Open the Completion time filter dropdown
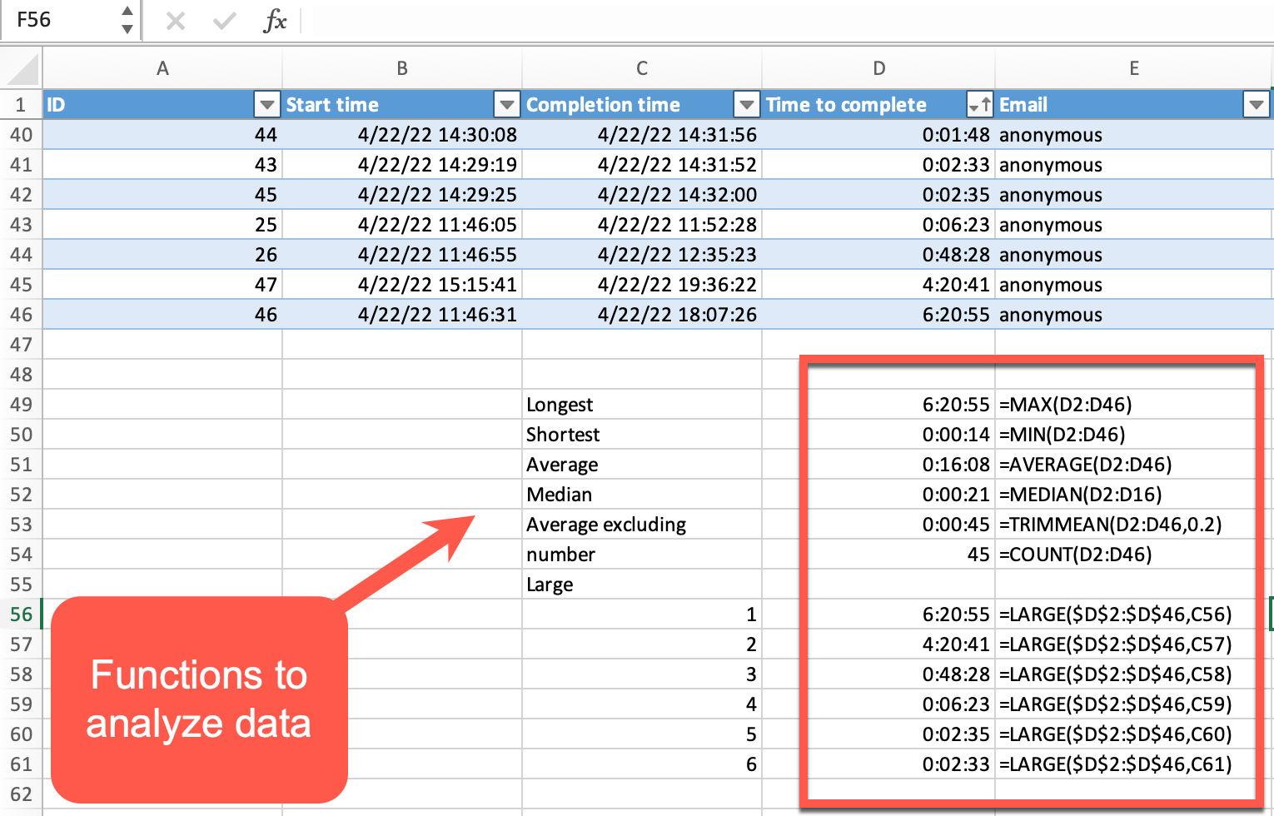 pyautogui.click(x=746, y=104)
